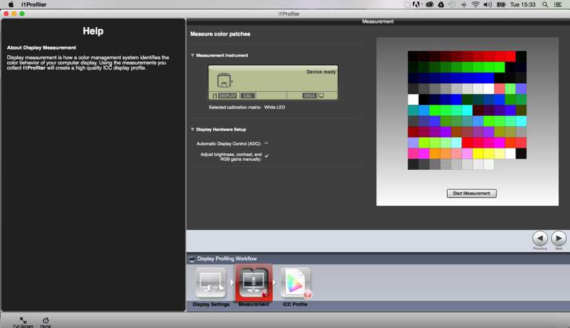Viewport: 570px width, 328px height.
Task: Open the battery status menu
Action: coord(501,5)
